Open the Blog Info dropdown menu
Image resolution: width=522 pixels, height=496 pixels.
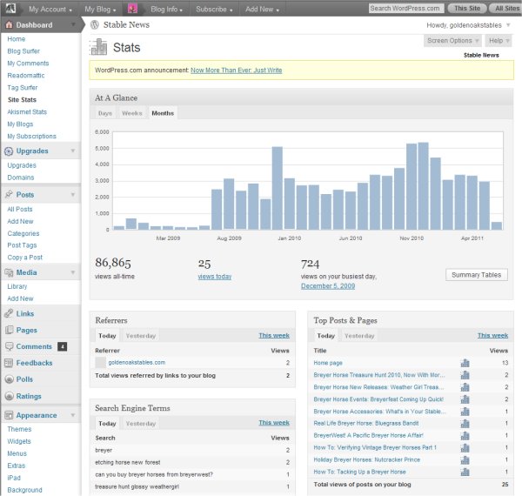(166, 10)
